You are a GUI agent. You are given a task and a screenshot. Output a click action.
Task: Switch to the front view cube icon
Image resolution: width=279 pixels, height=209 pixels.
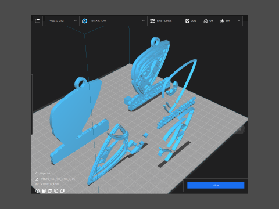pos(44,191)
